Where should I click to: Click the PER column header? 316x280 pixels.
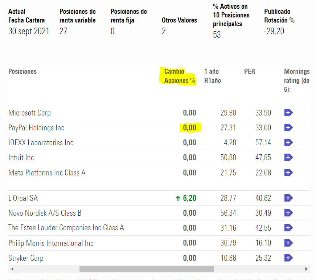[x=249, y=72]
